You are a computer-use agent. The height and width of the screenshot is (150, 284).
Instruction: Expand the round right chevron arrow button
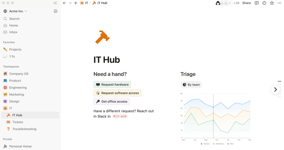tap(275, 89)
